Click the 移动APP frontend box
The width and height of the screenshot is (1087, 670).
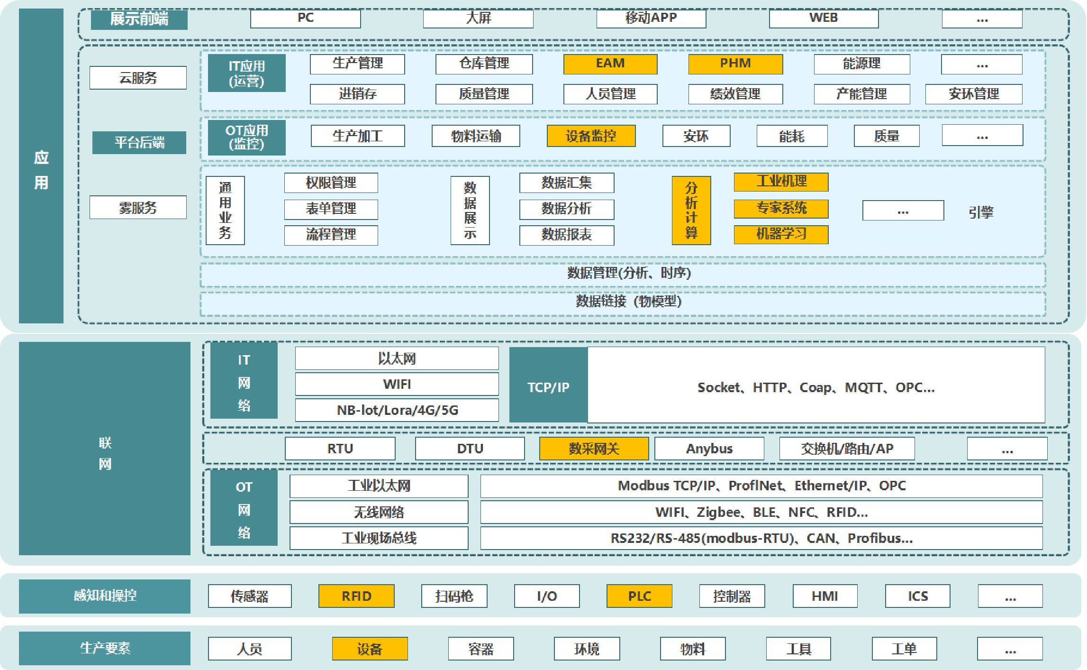(x=651, y=18)
